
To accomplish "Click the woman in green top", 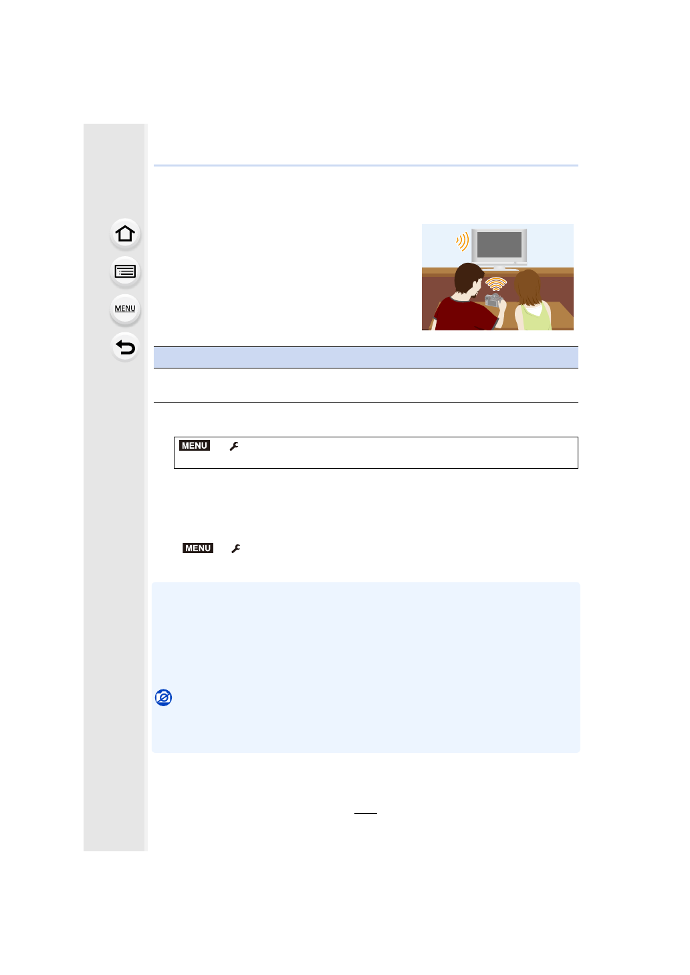I will 532,300.
